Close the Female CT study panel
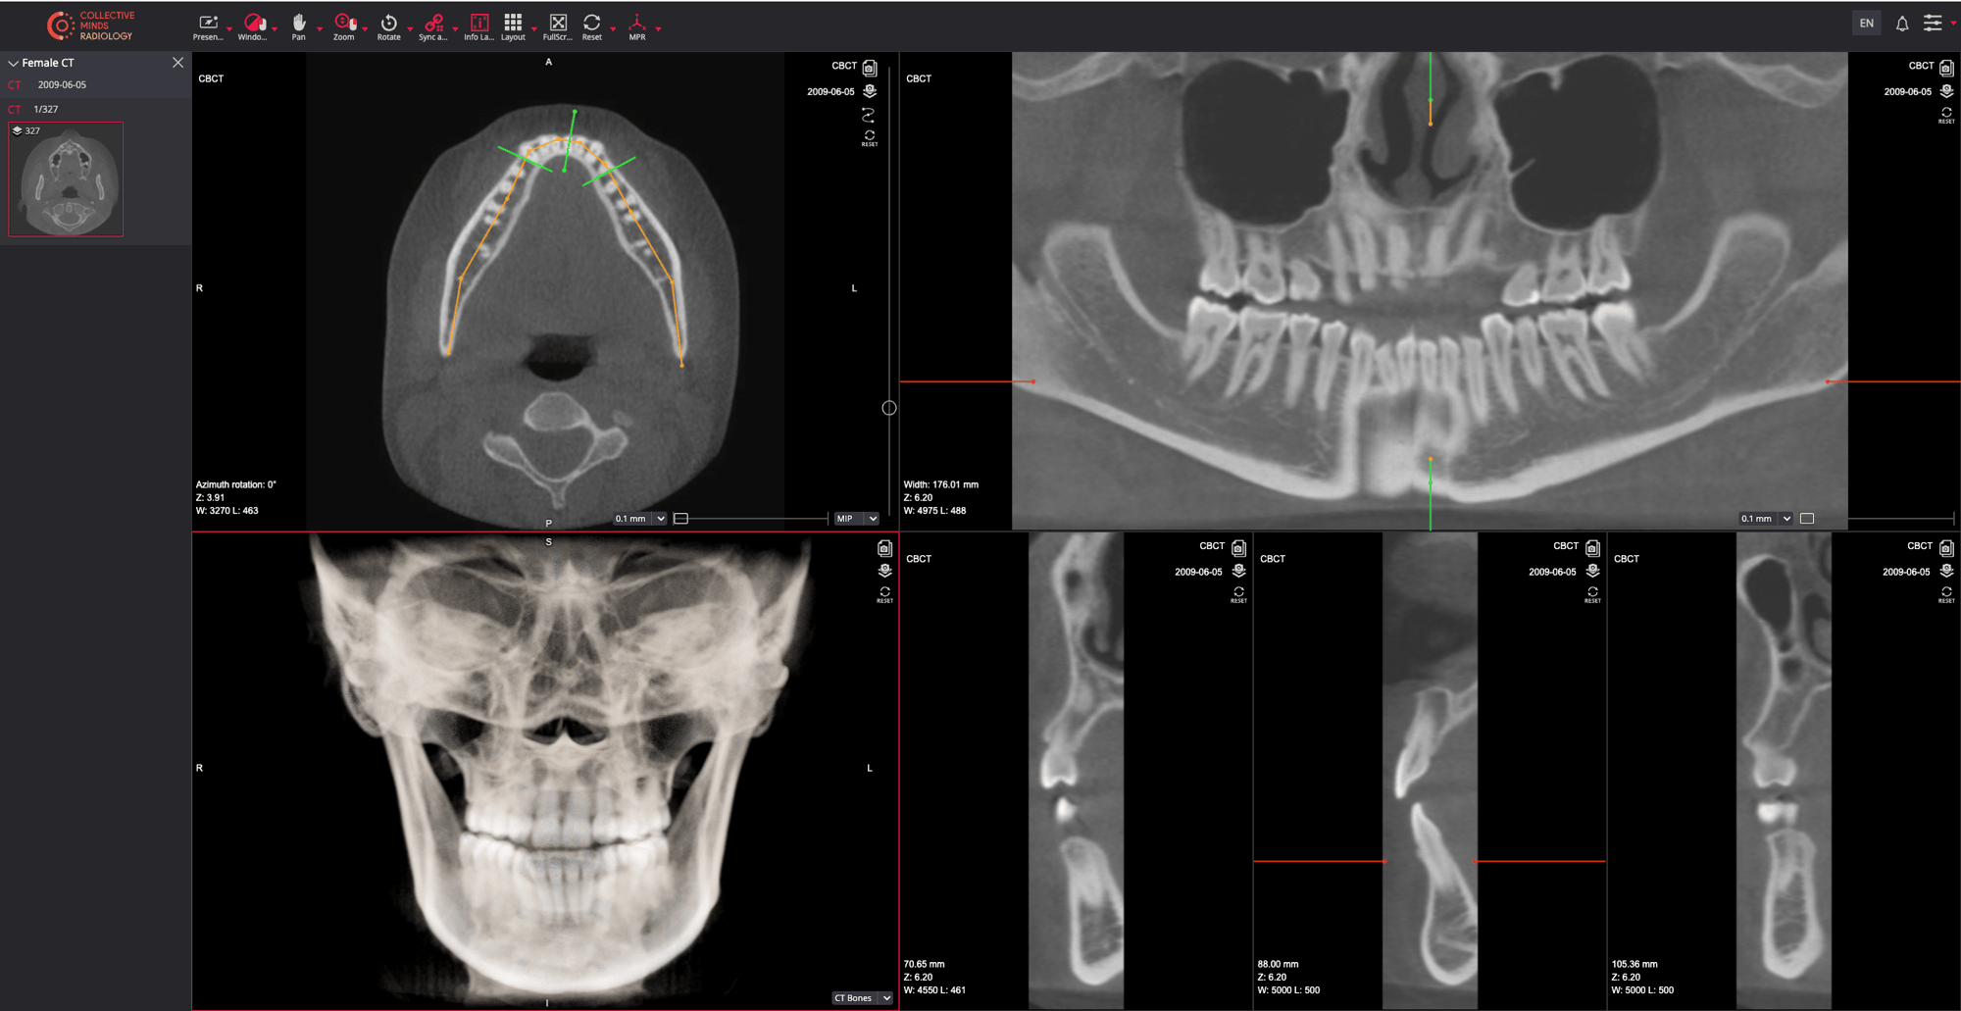This screenshot has width=1961, height=1011. coord(177,63)
